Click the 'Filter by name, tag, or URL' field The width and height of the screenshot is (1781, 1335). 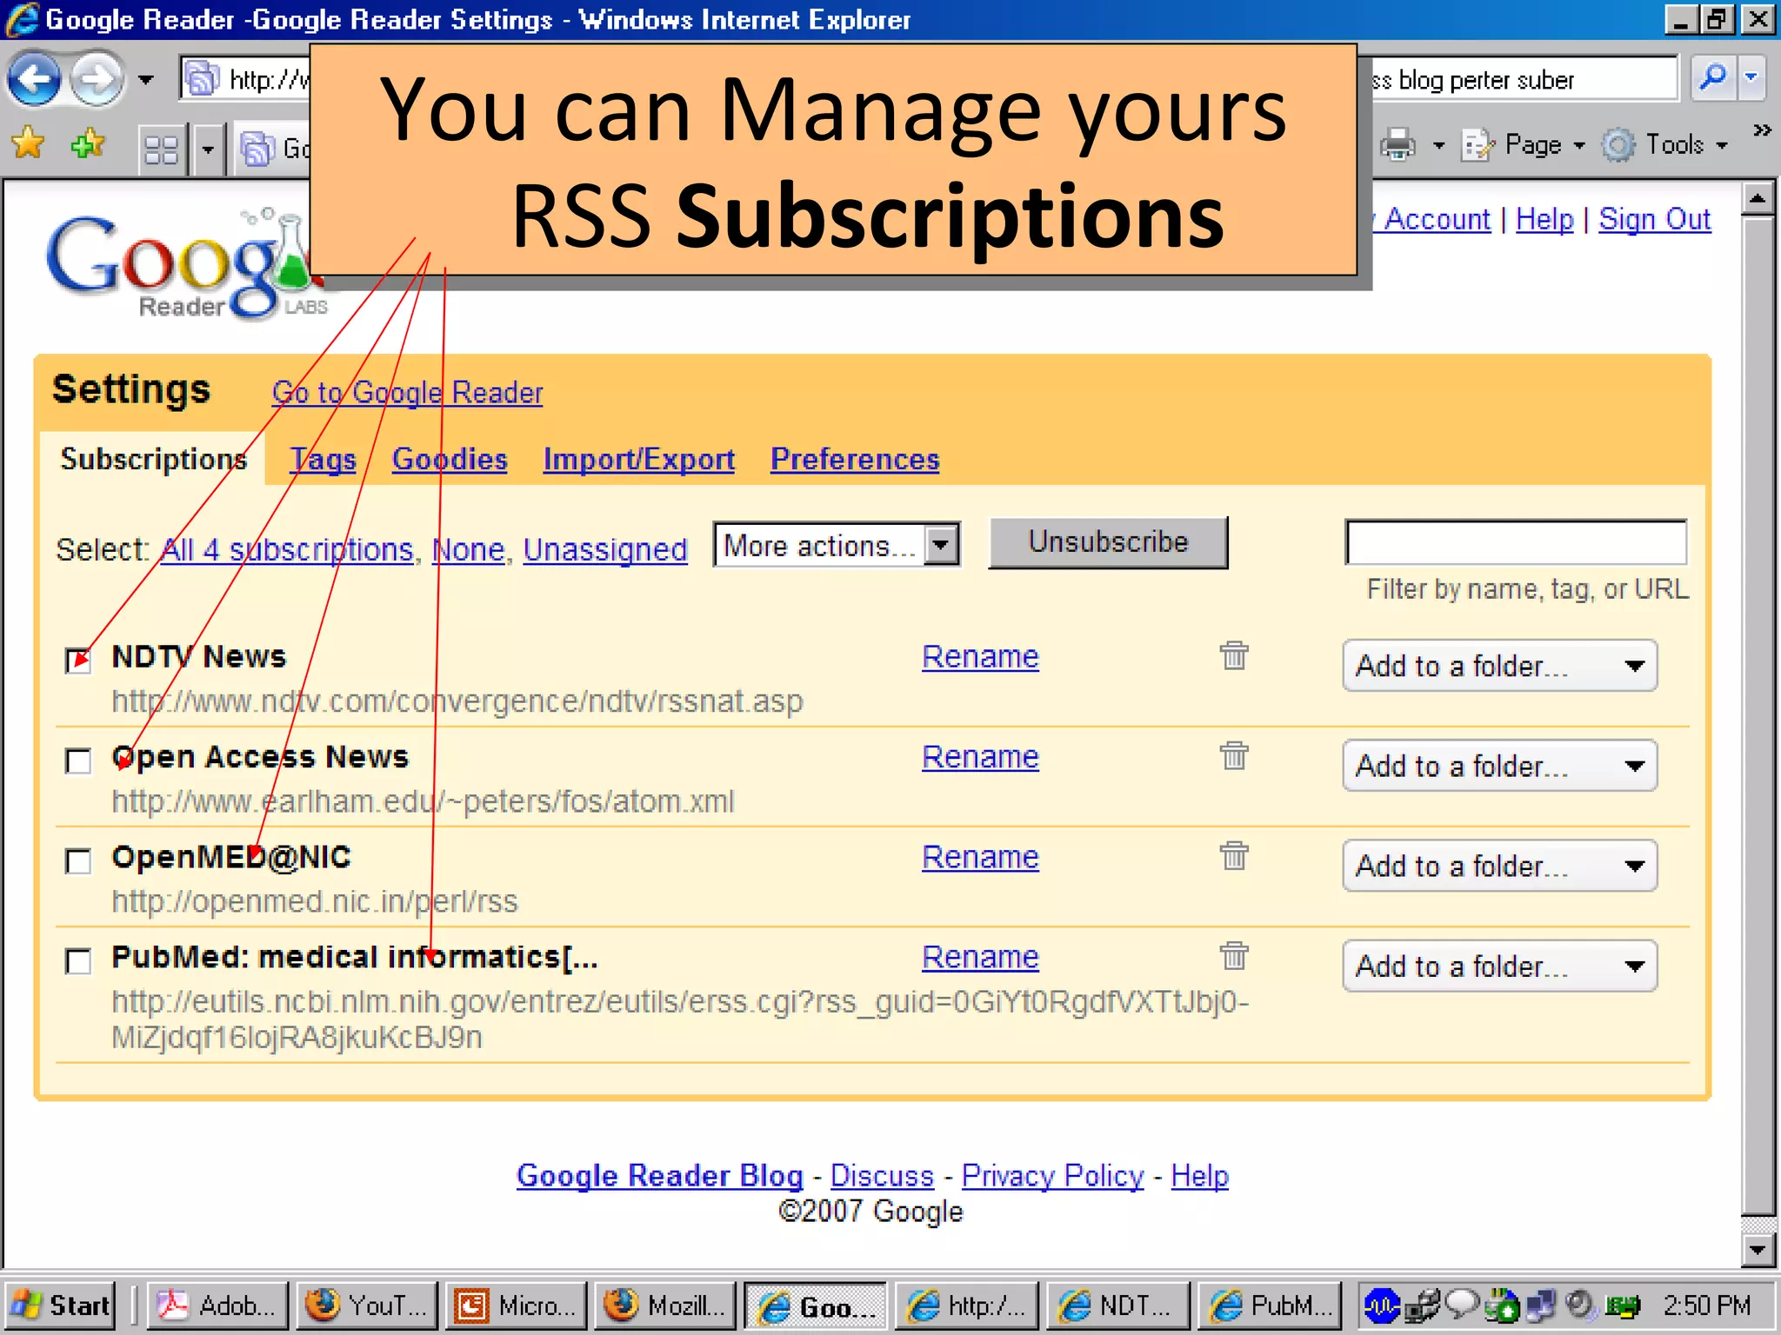(1516, 542)
